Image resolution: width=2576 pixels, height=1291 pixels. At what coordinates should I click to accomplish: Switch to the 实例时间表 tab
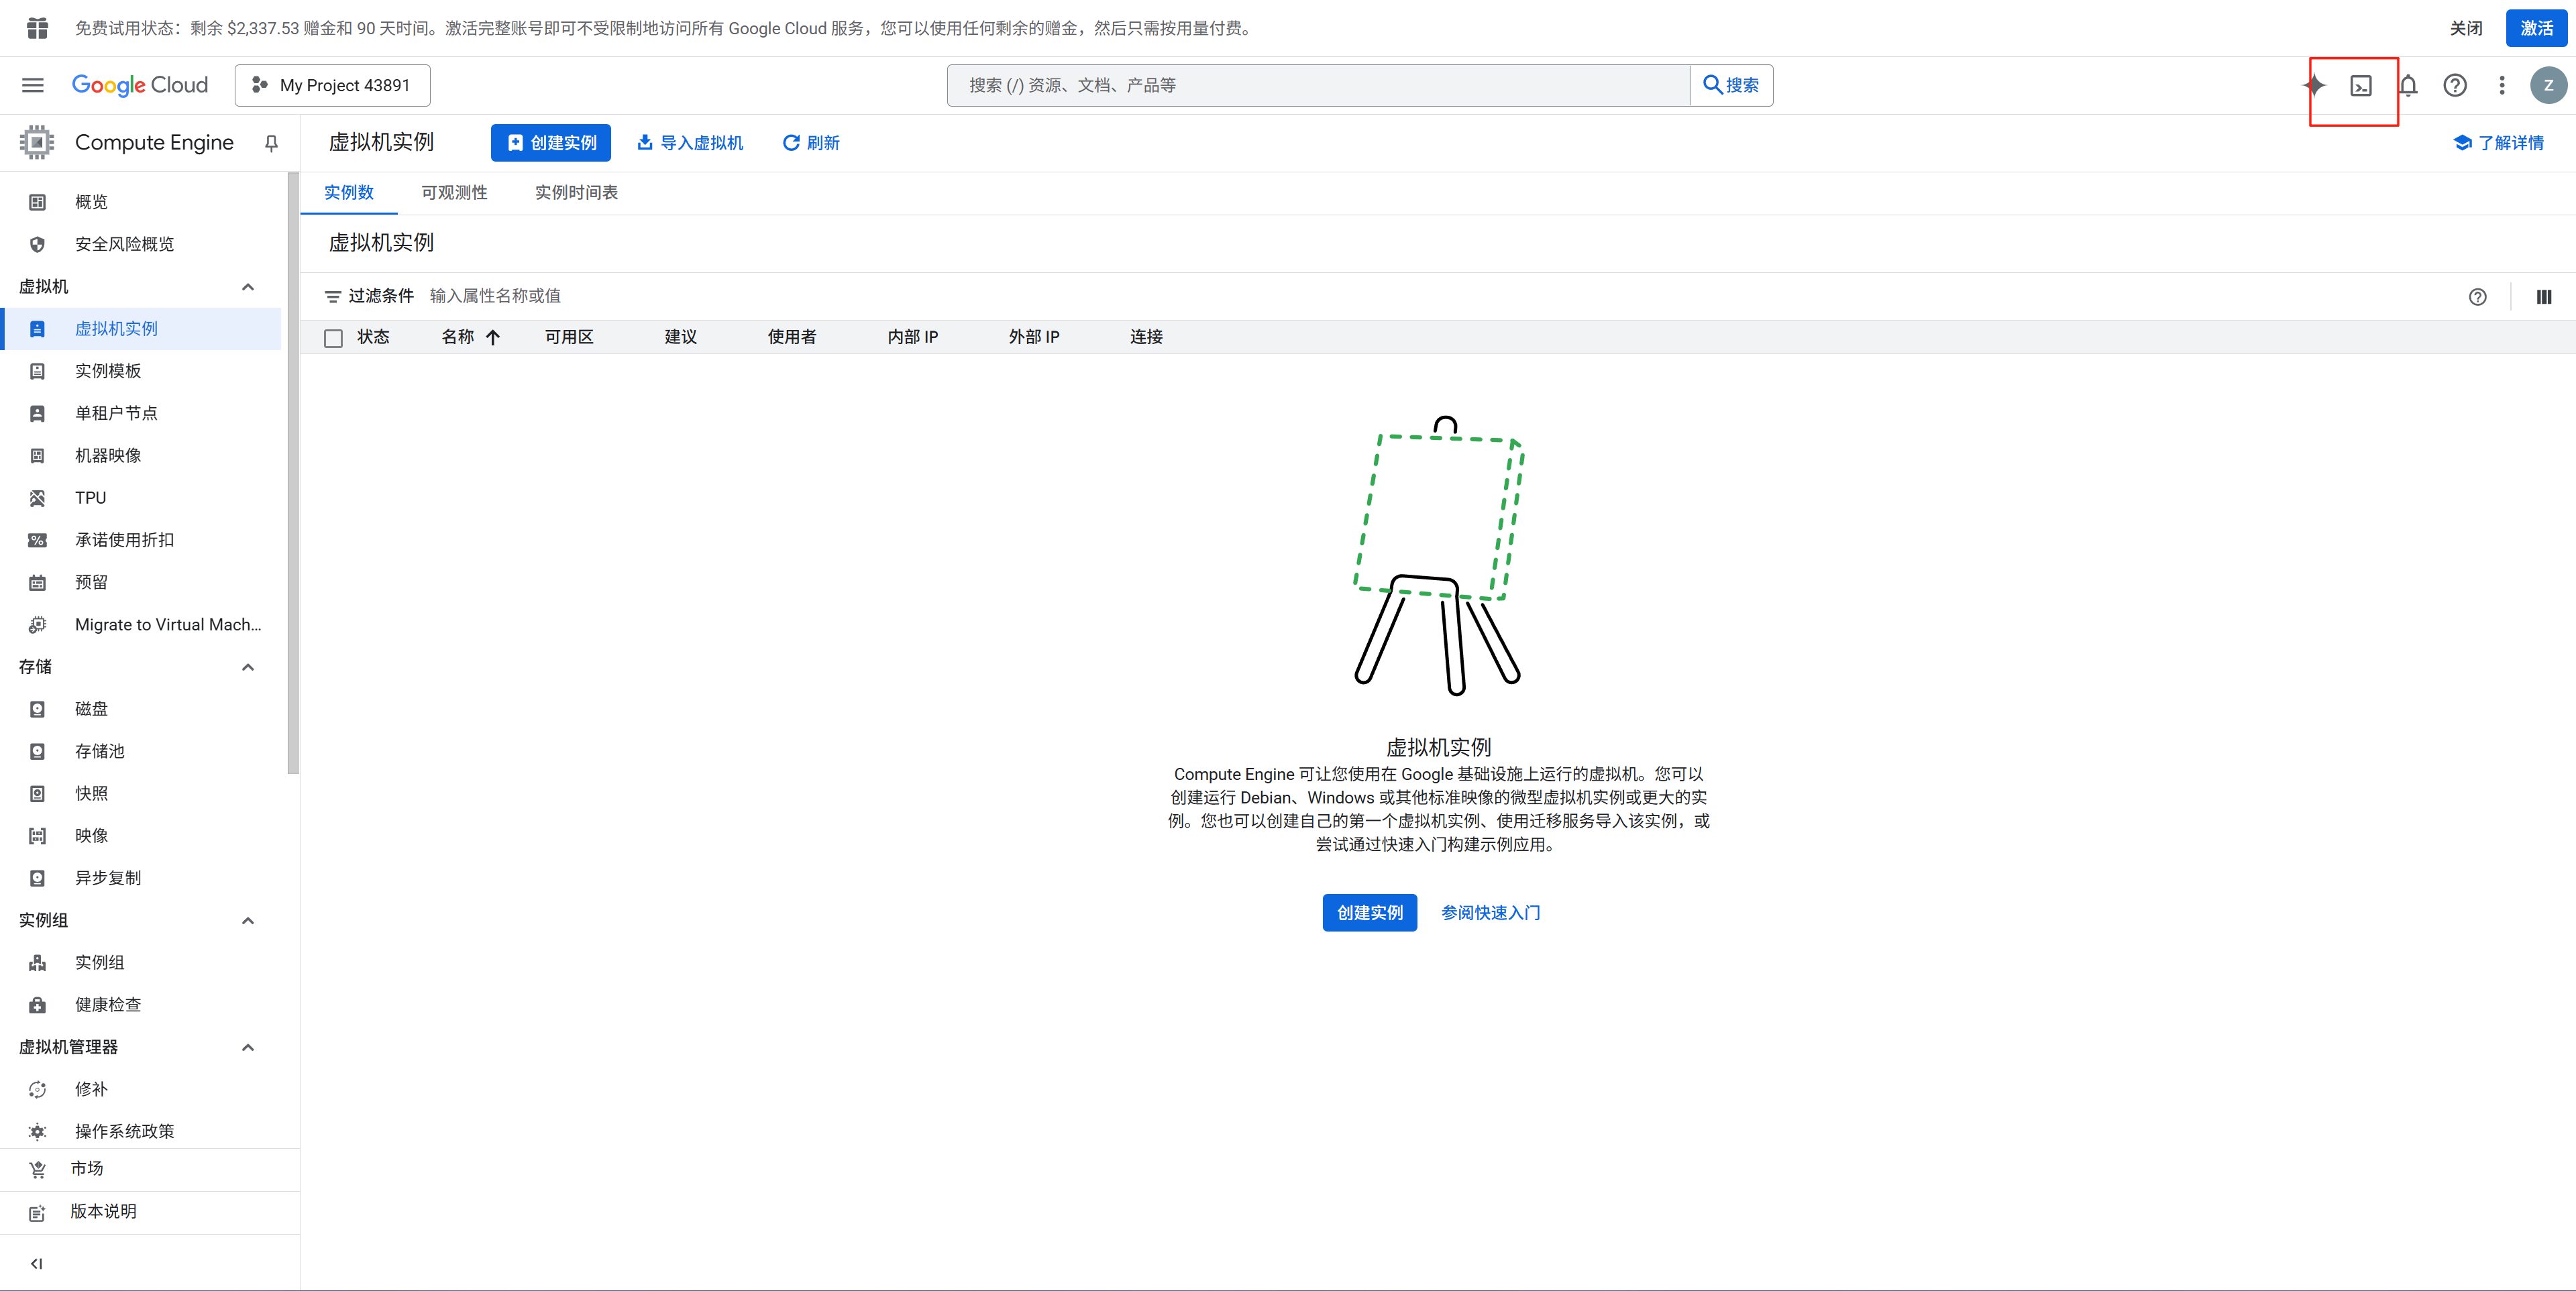click(576, 193)
